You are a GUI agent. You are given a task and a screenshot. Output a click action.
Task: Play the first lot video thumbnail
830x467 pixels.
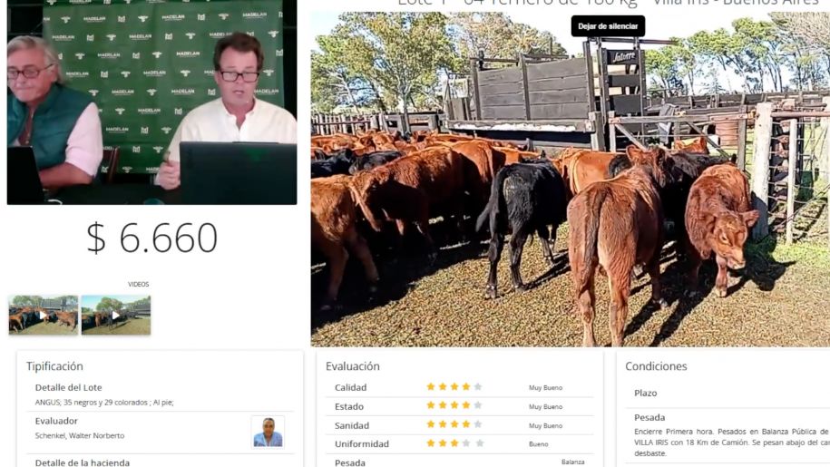click(x=44, y=316)
